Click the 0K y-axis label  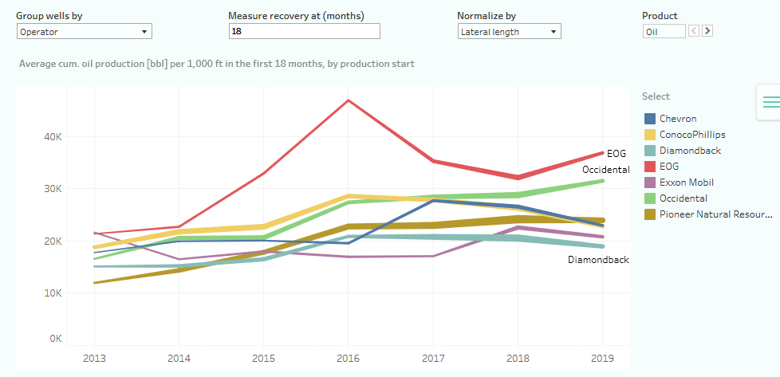point(55,339)
